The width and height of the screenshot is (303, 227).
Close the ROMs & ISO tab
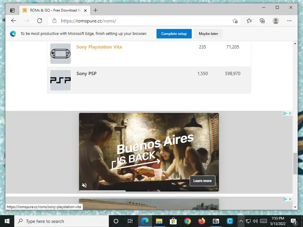(x=85, y=10)
